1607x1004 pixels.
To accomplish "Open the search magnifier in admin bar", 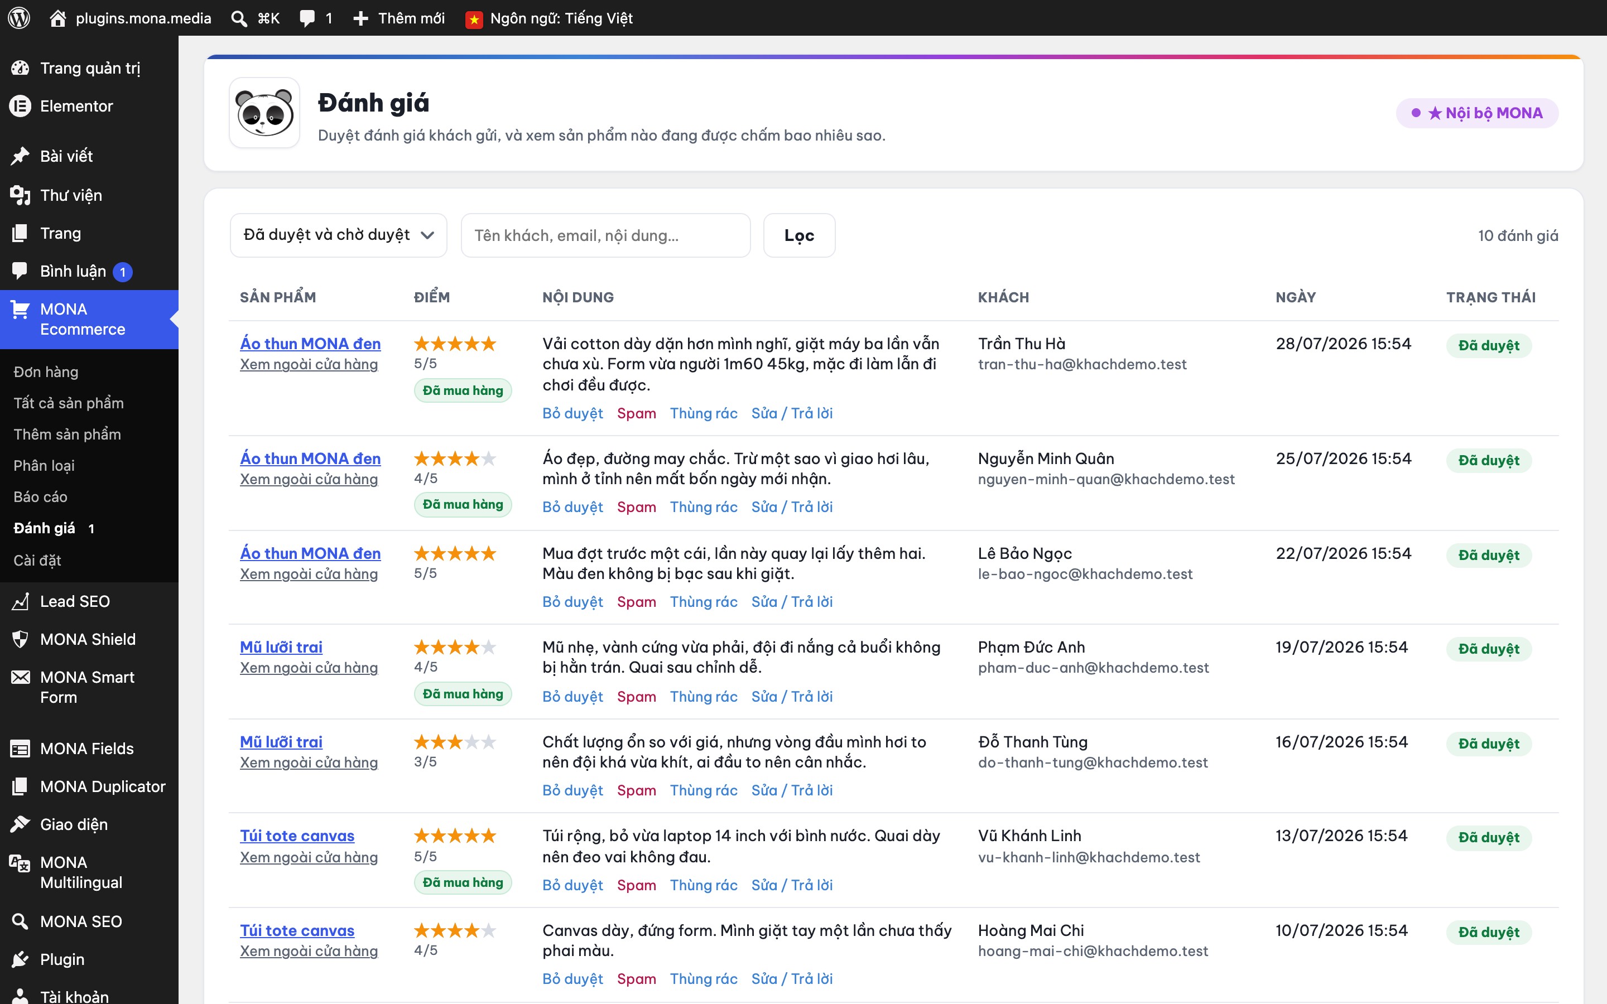I will tap(239, 18).
